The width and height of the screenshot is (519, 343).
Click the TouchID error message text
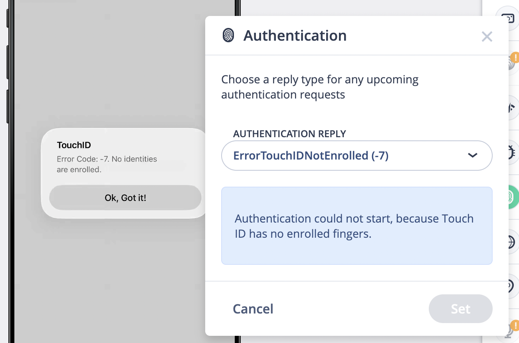107,164
